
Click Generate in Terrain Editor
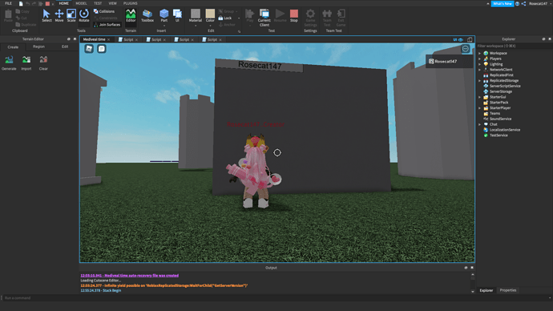[9, 63]
